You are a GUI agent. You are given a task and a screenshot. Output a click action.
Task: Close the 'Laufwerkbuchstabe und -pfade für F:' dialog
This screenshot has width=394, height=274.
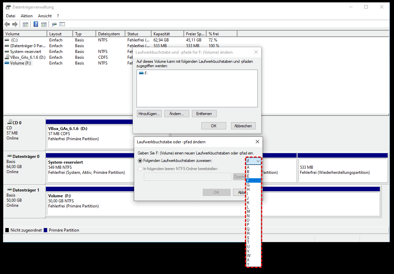pos(256,52)
